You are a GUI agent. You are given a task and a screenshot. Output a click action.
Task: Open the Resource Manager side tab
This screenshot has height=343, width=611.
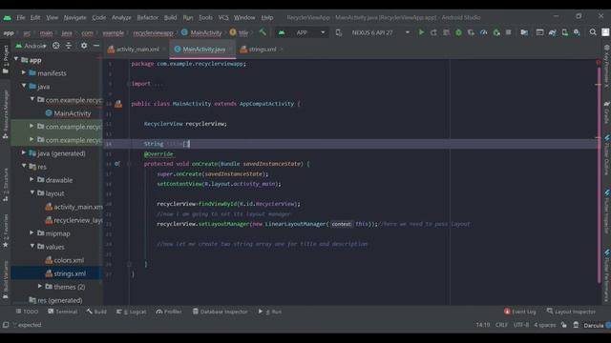click(6, 114)
